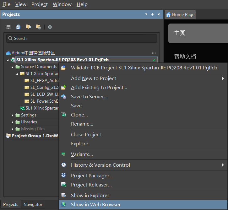Click the open project folder icon
The width and height of the screenshot is (228, 210).
pyautogui.click(x=28, y=27)
